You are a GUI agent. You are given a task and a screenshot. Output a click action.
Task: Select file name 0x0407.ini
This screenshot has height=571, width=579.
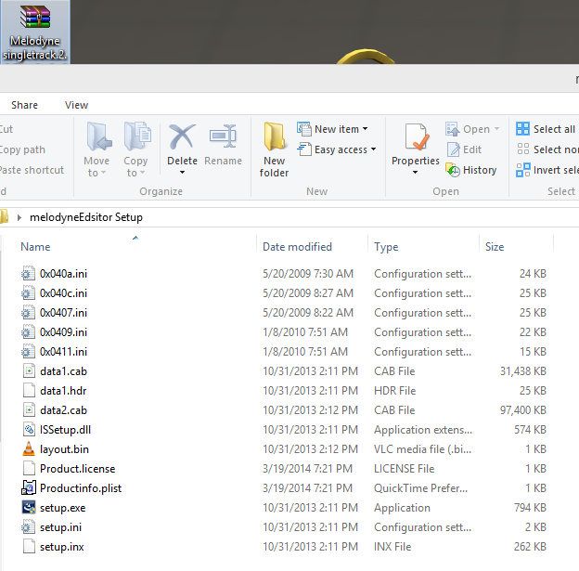(63, 313)
